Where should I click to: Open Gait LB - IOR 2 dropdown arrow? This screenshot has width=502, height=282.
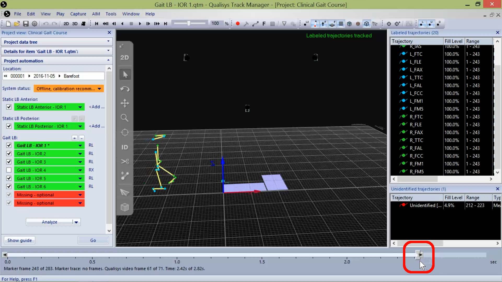tap(80, 154)
